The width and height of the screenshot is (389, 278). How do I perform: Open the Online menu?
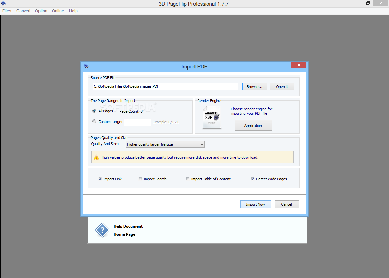click(58, 11)
